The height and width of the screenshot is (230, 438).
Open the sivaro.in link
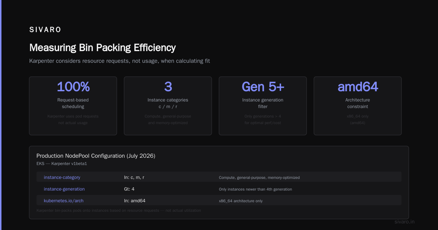click(405, 222)
